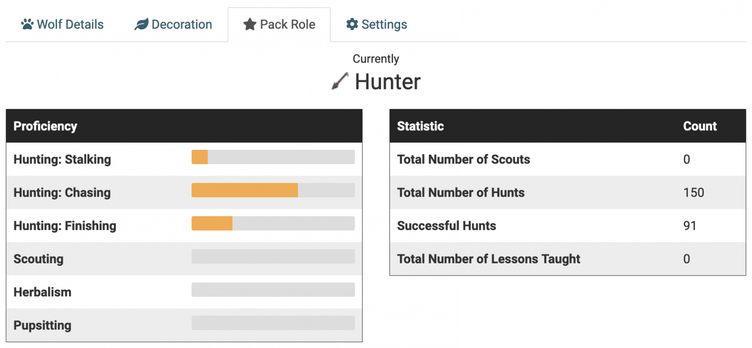This screenshot has width=752, height=348.
Task: Click the spear icon next to Hunter
Action: pos(340,81)
